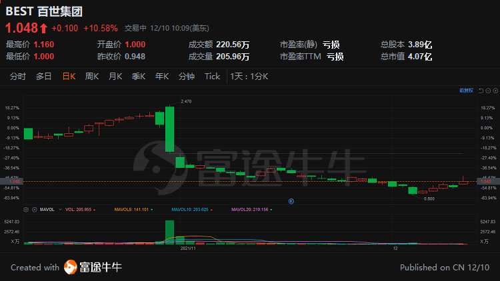Image resolution: width=500 pixels, height=281 pixels.
Task: Zoom in the chart with the plus icon
Action: click(x=495, y=91)
